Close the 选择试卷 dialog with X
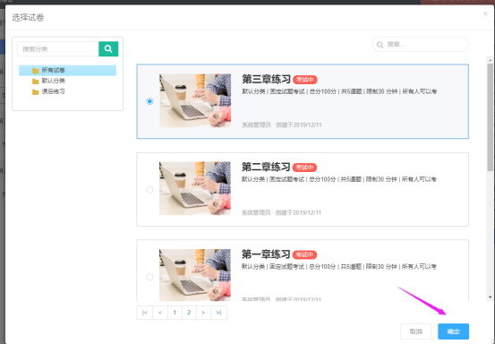Image resolution: width=495 pixels, height=344 pixels. [485, 13]
